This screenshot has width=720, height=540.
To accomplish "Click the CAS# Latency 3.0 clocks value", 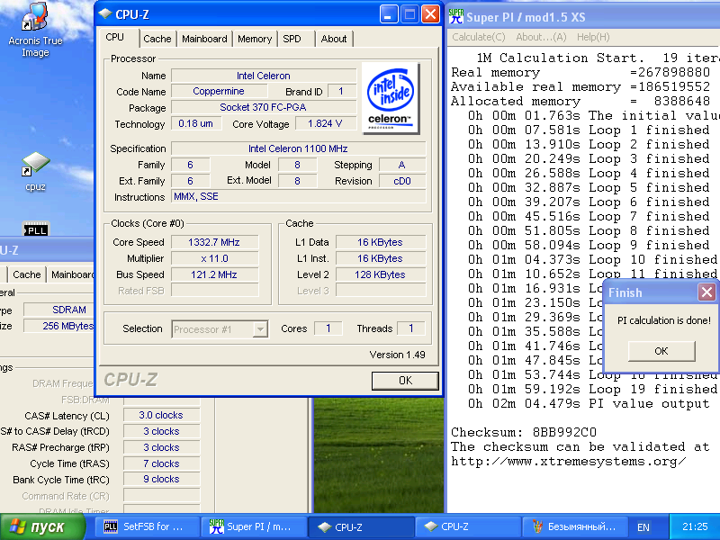I will (161, 415).
